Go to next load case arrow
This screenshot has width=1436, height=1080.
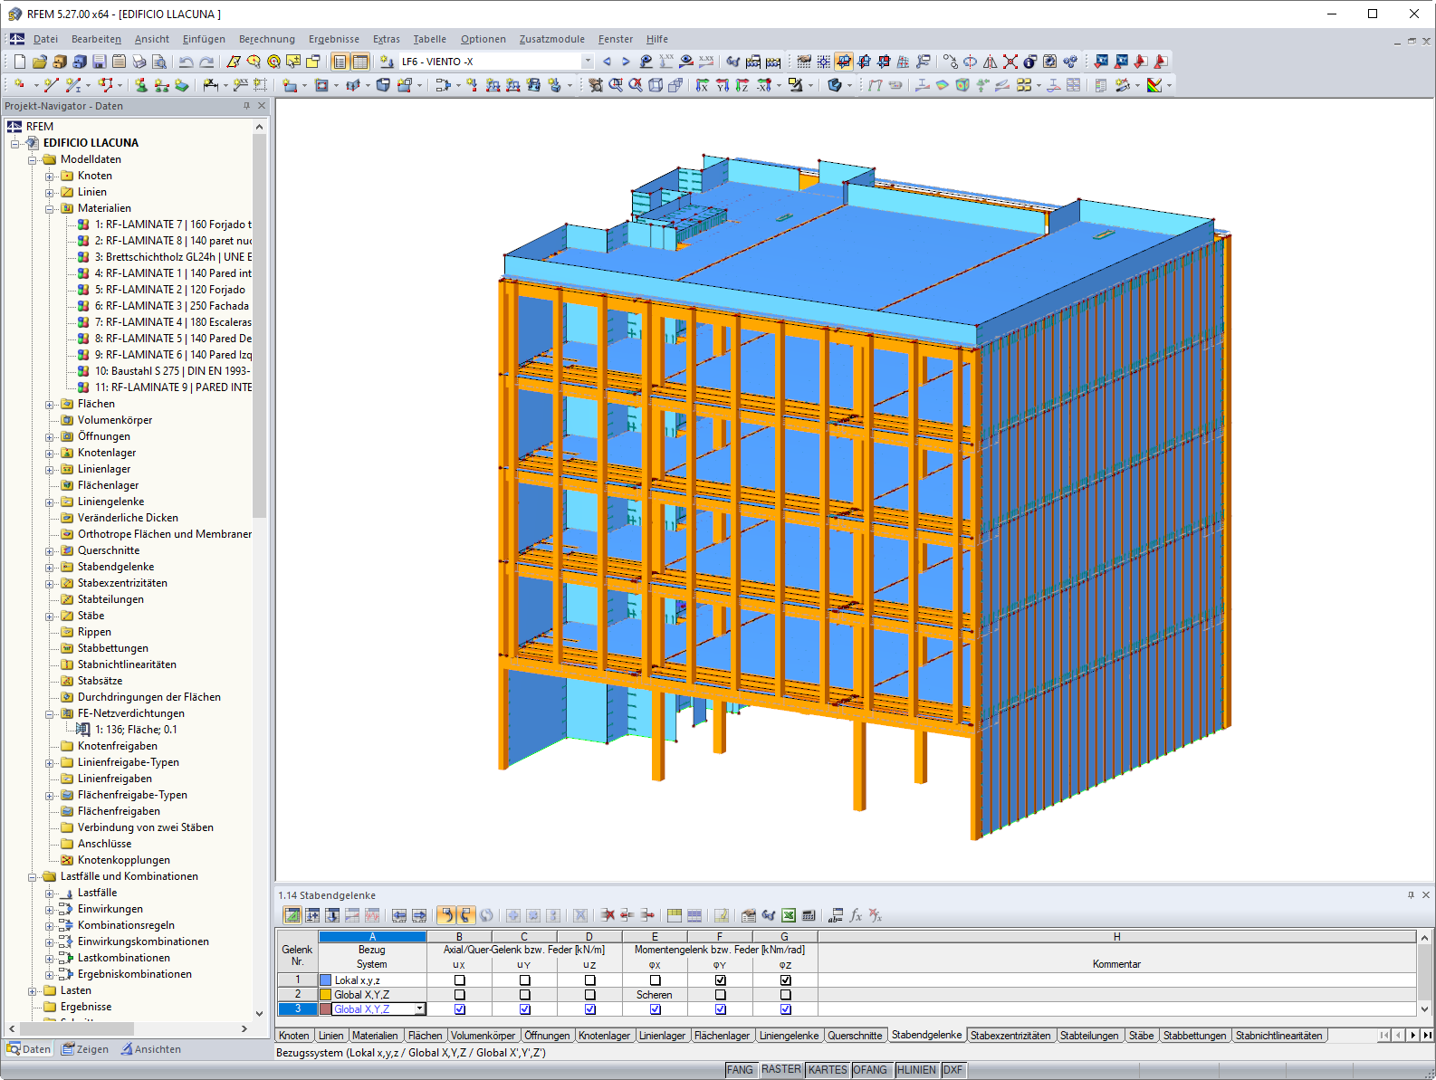pos(626,62)
